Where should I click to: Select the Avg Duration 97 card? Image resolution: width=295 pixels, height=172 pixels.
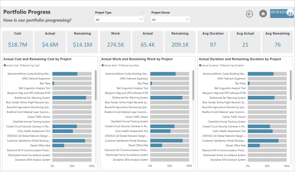tap(213, 42)
